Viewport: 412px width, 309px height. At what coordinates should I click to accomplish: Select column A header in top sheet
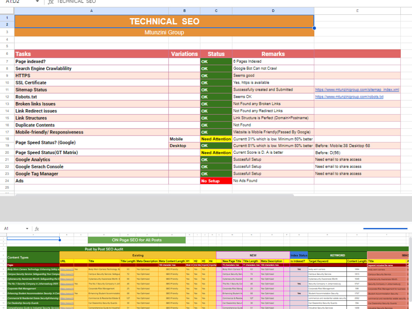91,11
